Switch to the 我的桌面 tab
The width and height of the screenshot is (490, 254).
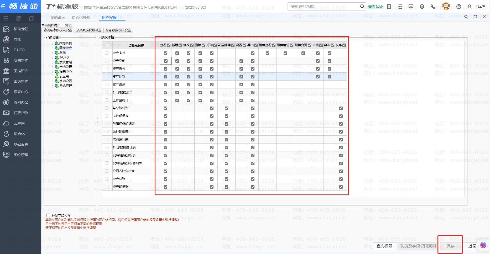pyautogui.click(x=58, y=18)
